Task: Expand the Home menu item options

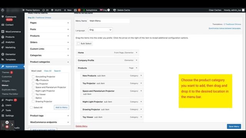Action: click(x=136, y=53)
